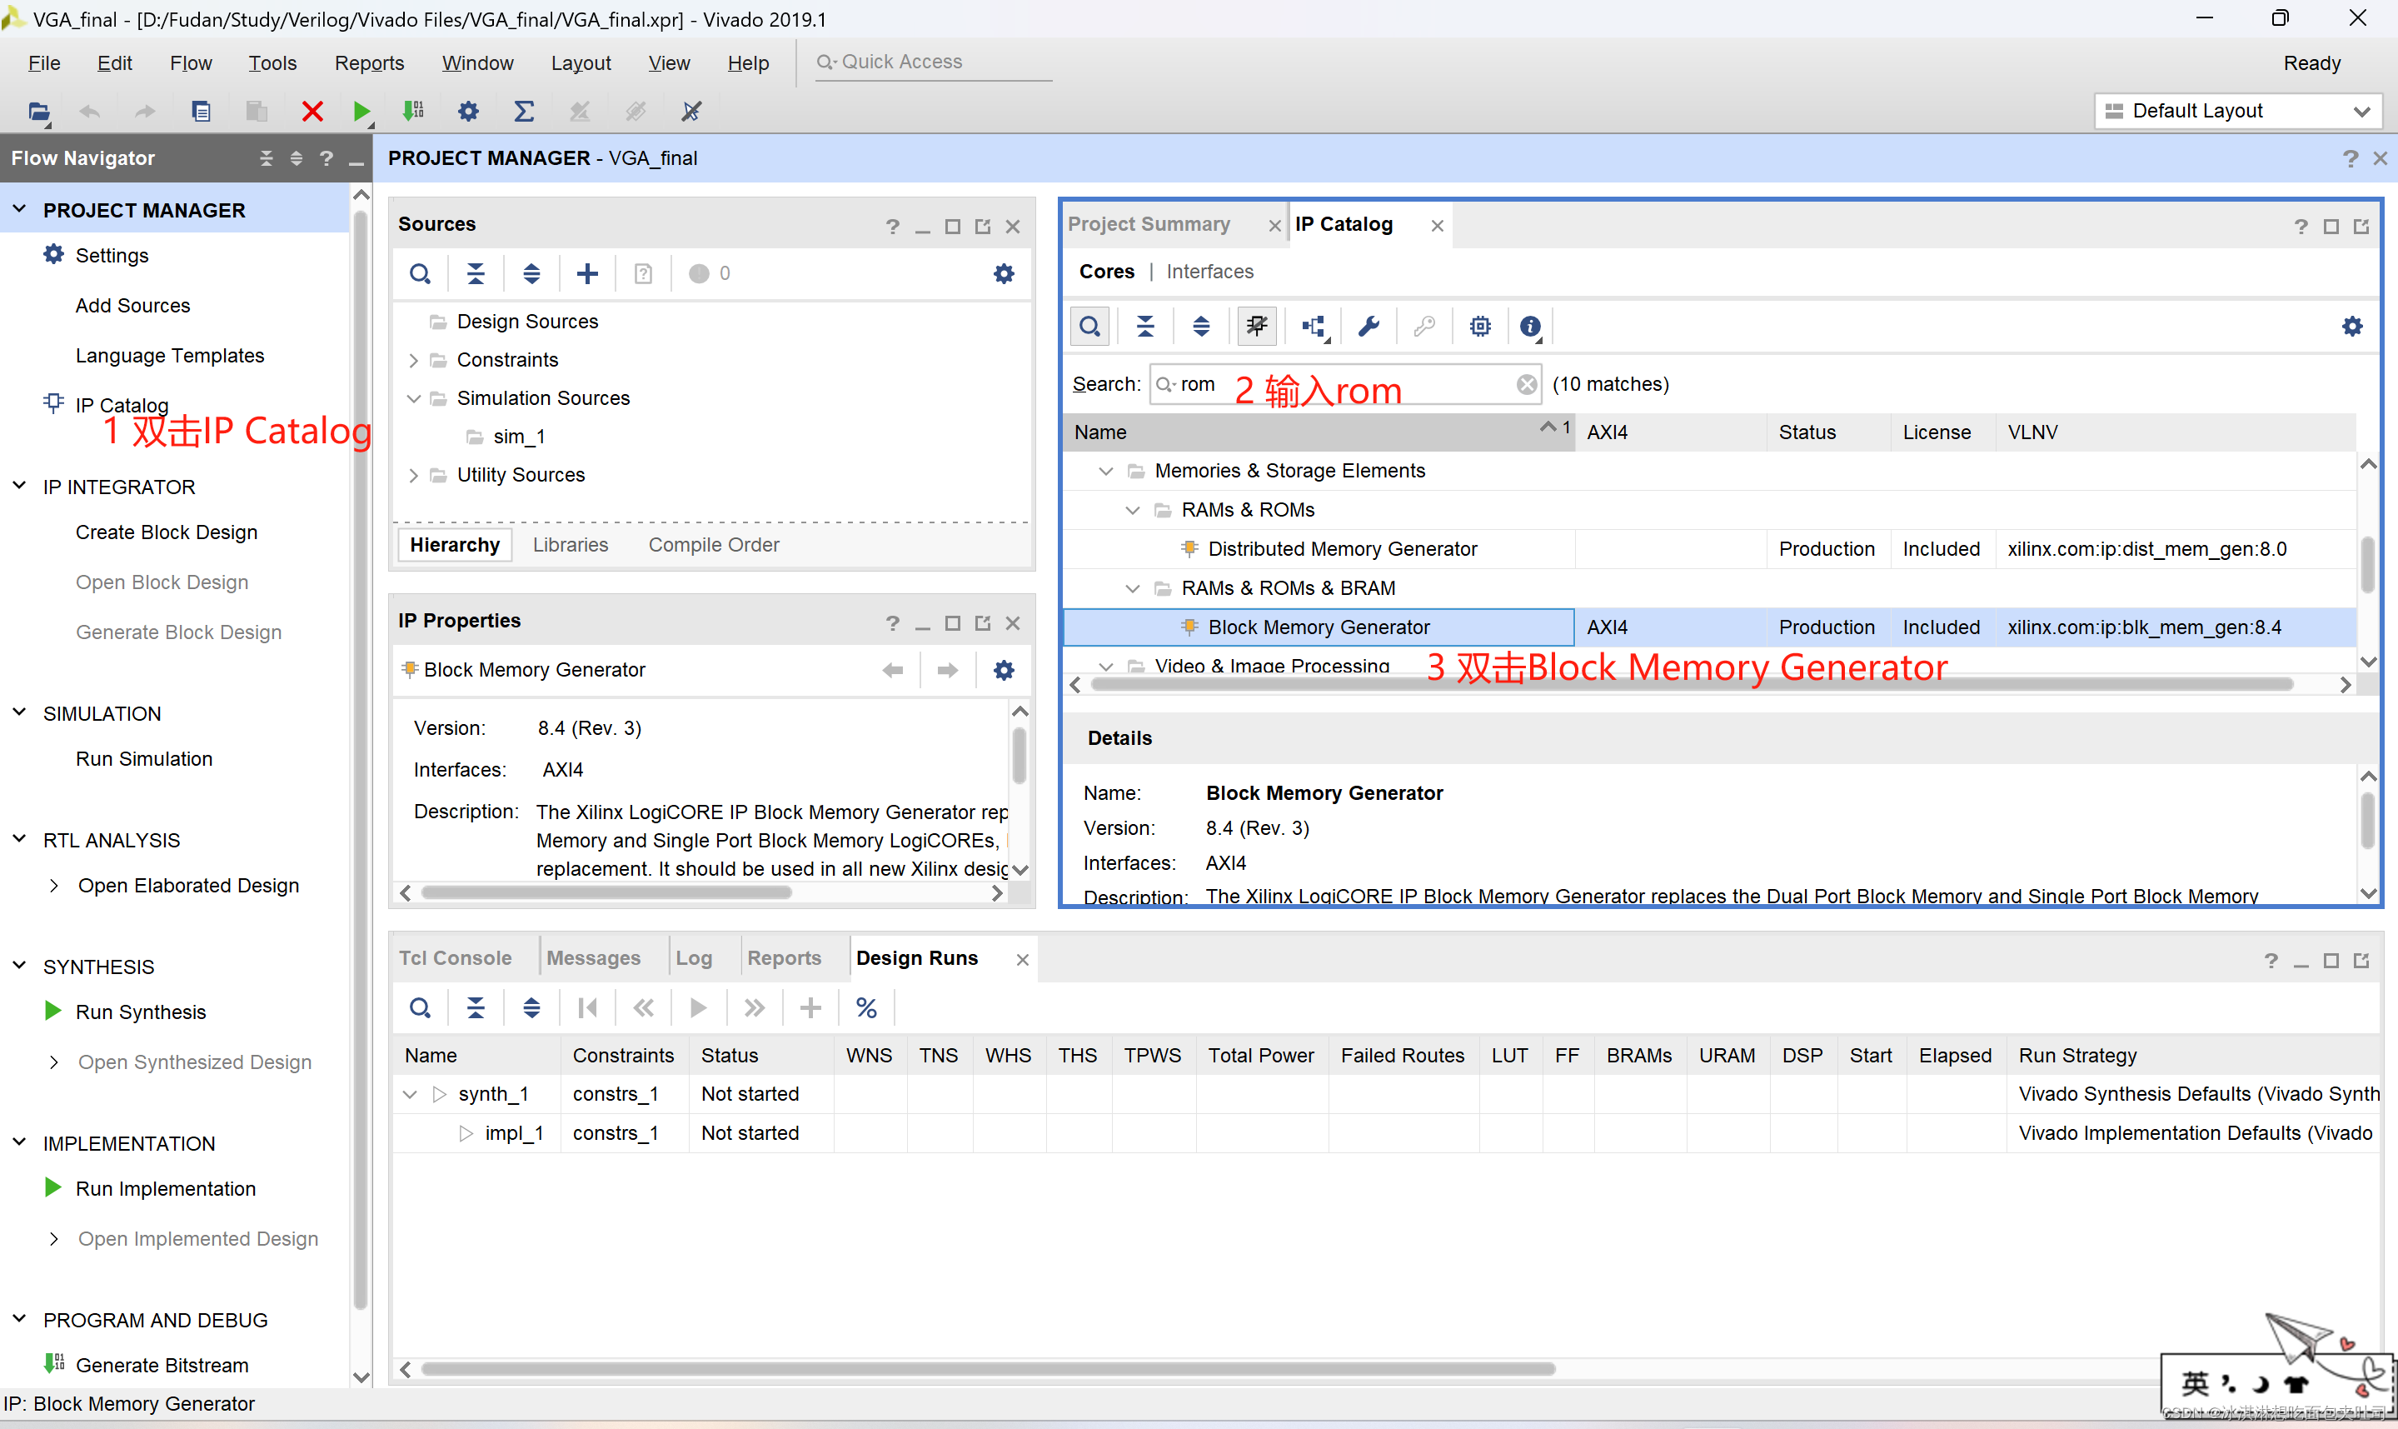Click Language Templates link

tap(170, 357)
